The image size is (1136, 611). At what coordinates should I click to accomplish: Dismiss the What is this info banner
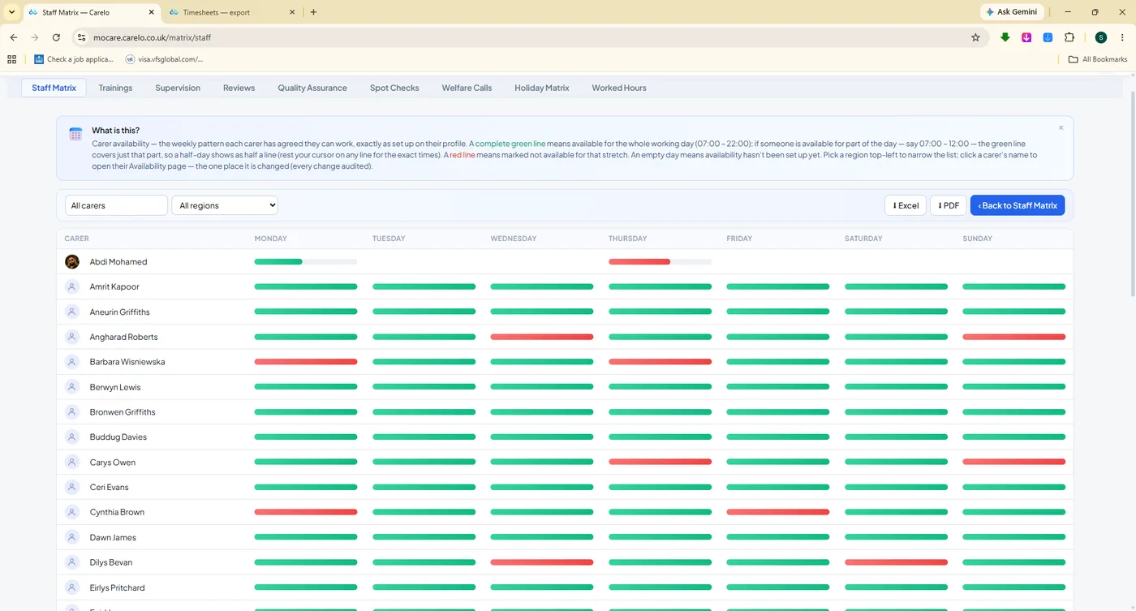pos(1061,128)
